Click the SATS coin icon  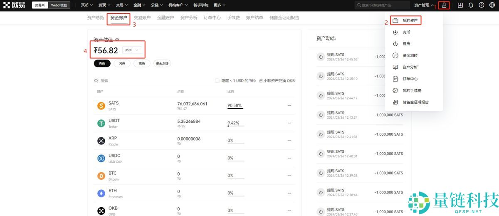point(101,106)
